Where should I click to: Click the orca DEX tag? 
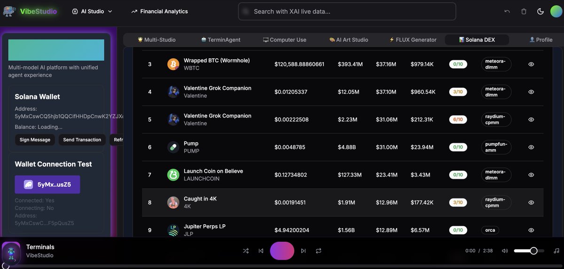coord(490,230)
